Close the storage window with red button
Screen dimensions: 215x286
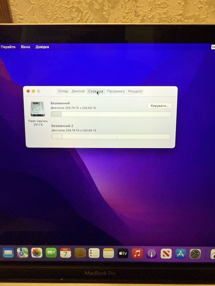tap(28, 91)
